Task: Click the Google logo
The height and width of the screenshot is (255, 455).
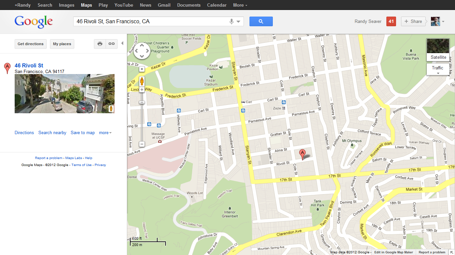Action: point(34,22)
